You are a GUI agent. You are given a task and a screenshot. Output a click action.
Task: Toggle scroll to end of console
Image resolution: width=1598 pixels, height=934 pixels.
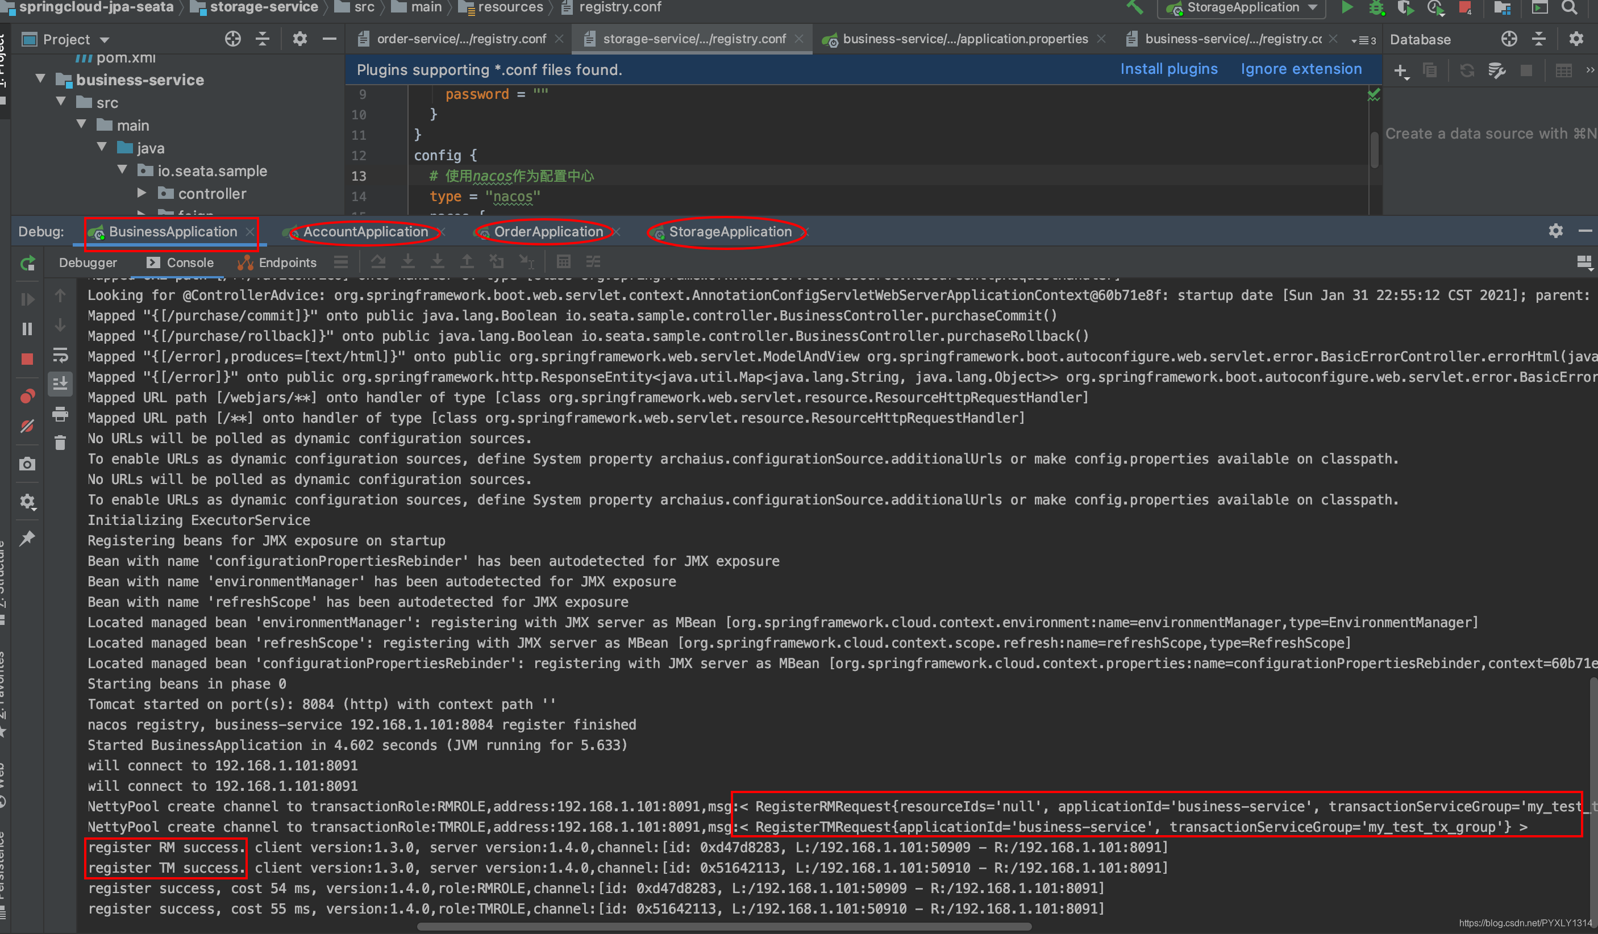coord(60,383)
